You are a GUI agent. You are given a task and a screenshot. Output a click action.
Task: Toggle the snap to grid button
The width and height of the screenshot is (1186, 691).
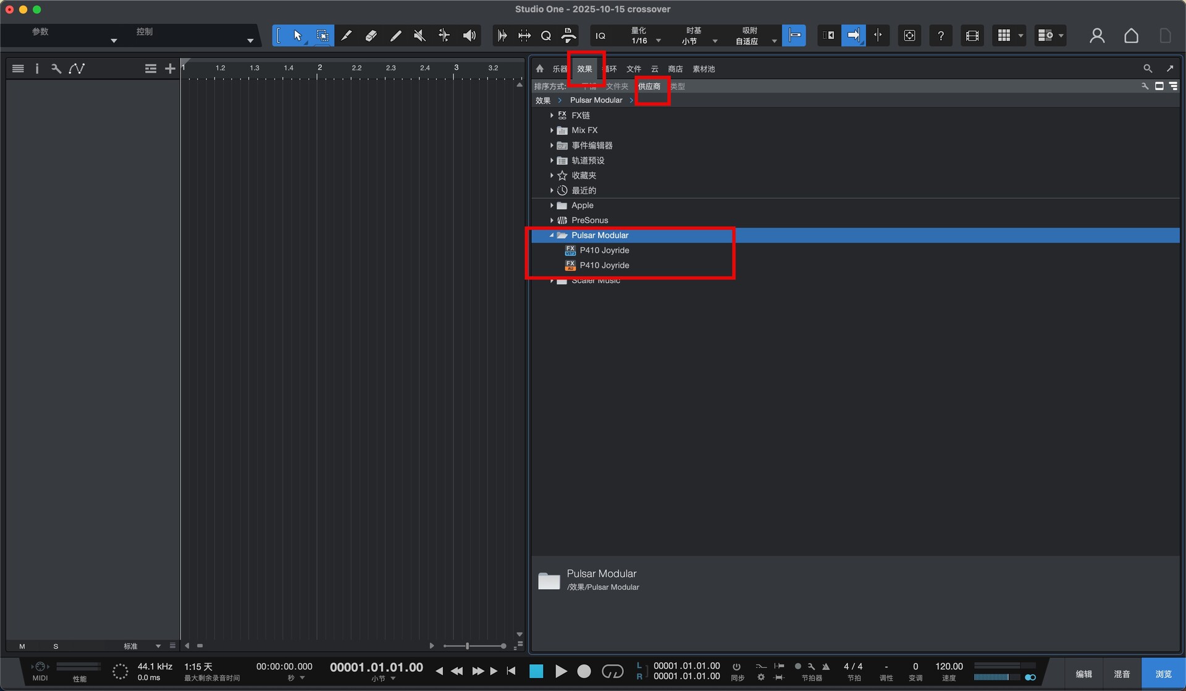[794, 36]
